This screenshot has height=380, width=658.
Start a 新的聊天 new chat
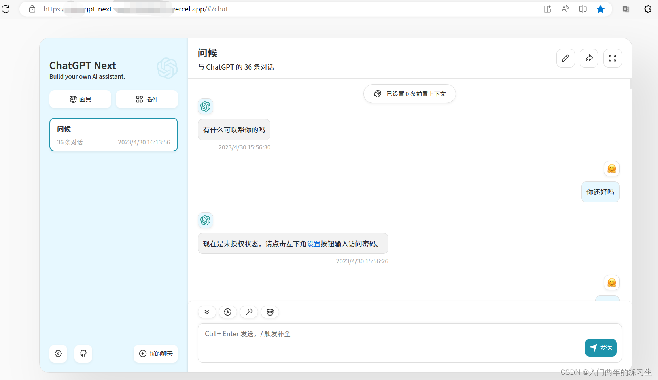click(x=156, y=354)
